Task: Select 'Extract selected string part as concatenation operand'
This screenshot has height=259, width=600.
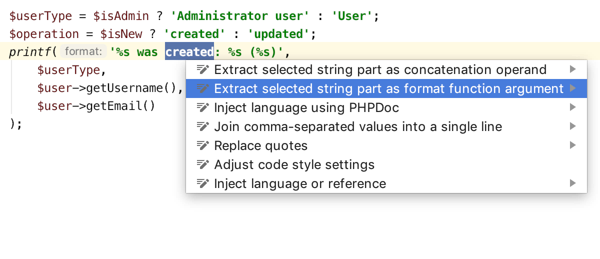Action: 386,69
